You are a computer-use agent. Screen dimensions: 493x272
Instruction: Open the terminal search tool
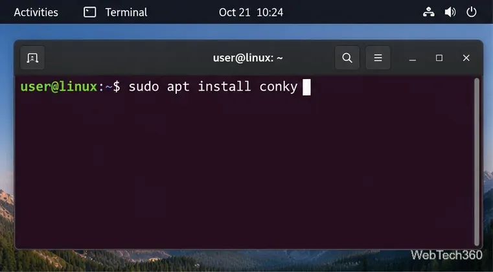[347, 58]
